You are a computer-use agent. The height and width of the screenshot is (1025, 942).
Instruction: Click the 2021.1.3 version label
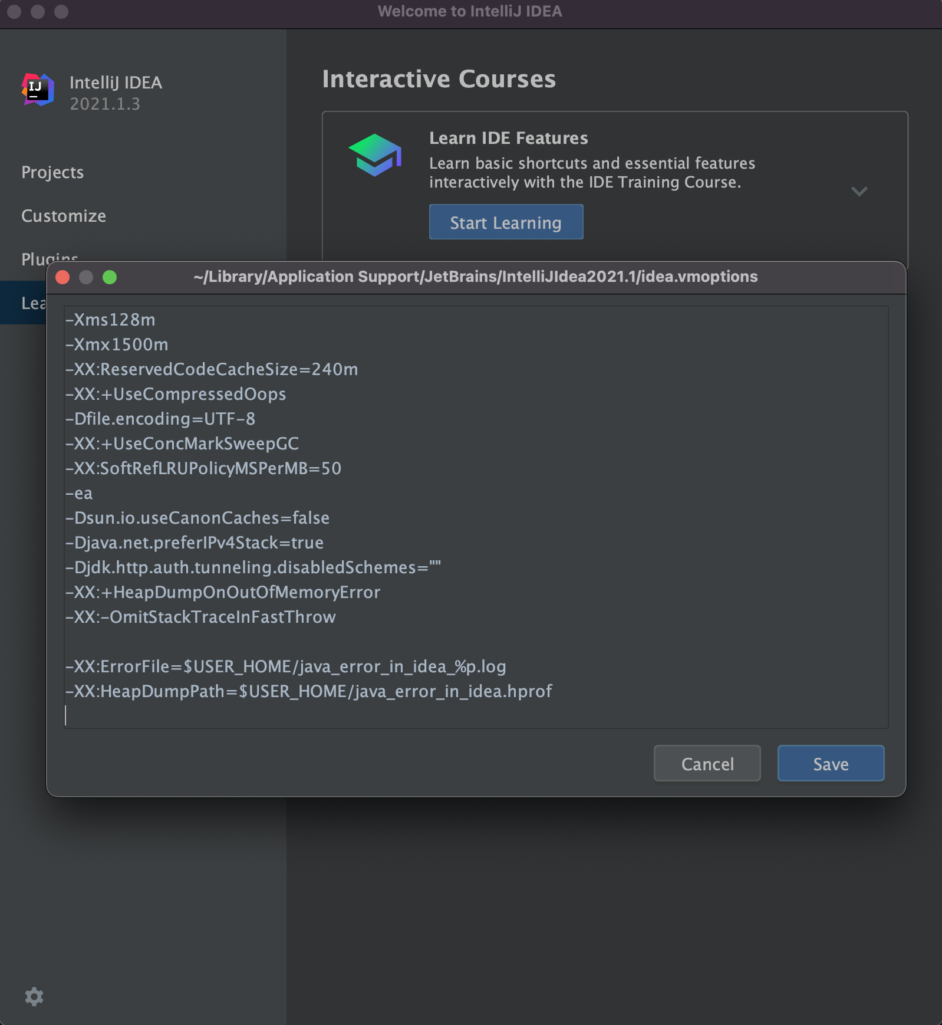[105, 104]
